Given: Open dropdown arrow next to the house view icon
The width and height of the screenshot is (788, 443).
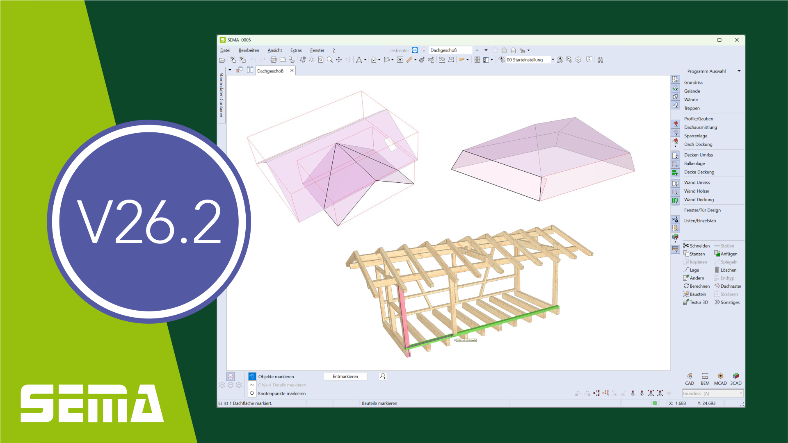Looking at the screenshot, I should point(379,60).
